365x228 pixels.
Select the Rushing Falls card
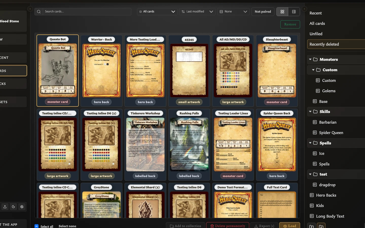click(189, 145)
